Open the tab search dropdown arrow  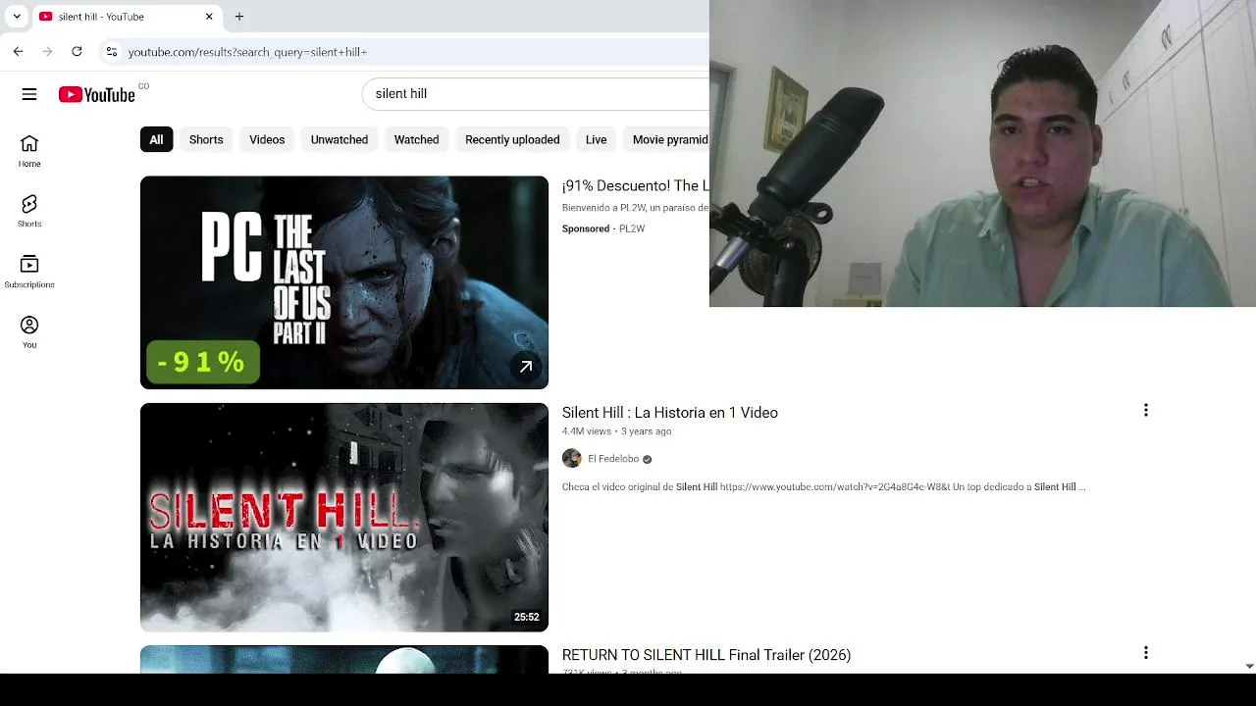(x=17, y=17)
